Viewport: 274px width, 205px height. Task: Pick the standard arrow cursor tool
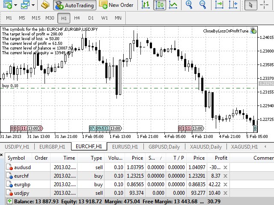[252, 5]
